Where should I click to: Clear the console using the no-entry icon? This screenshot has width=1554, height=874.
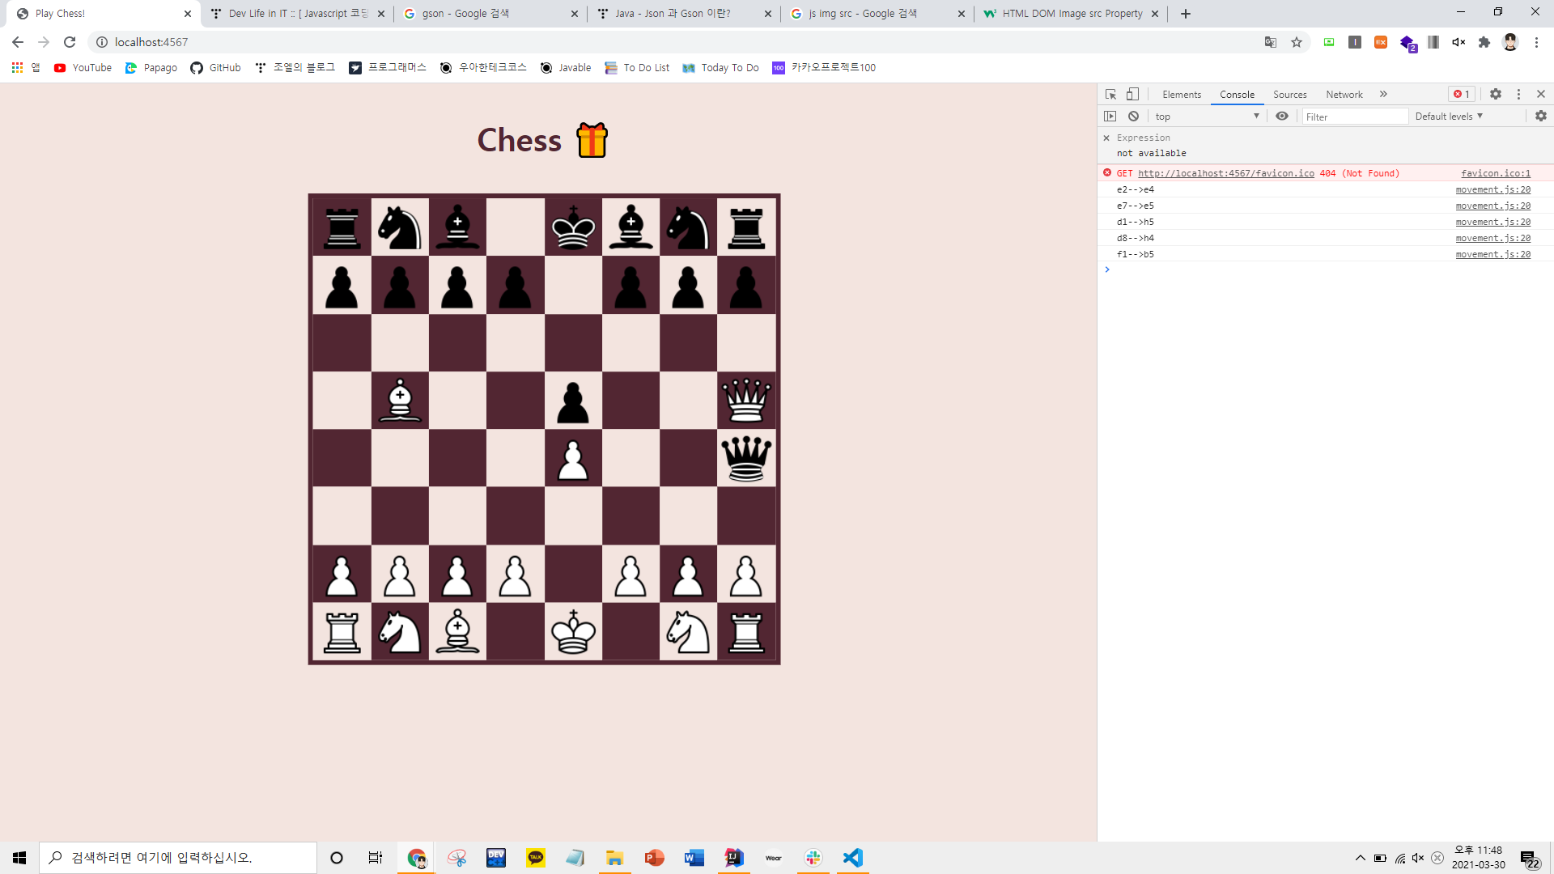1132,116
